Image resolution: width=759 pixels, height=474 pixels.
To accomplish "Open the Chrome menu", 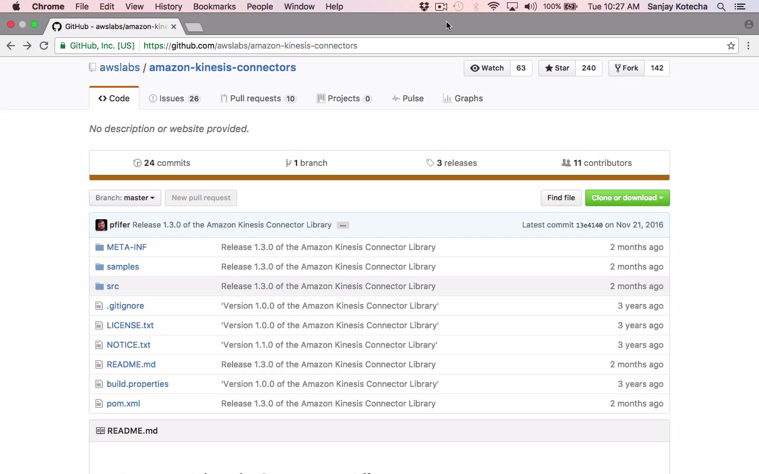I will [48, 7].
